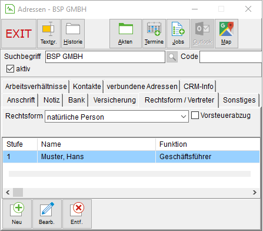The height and width of the screenshot is (231, 263).
Task: Click the left scroll arrow
Action: click(x=8, y=192)
